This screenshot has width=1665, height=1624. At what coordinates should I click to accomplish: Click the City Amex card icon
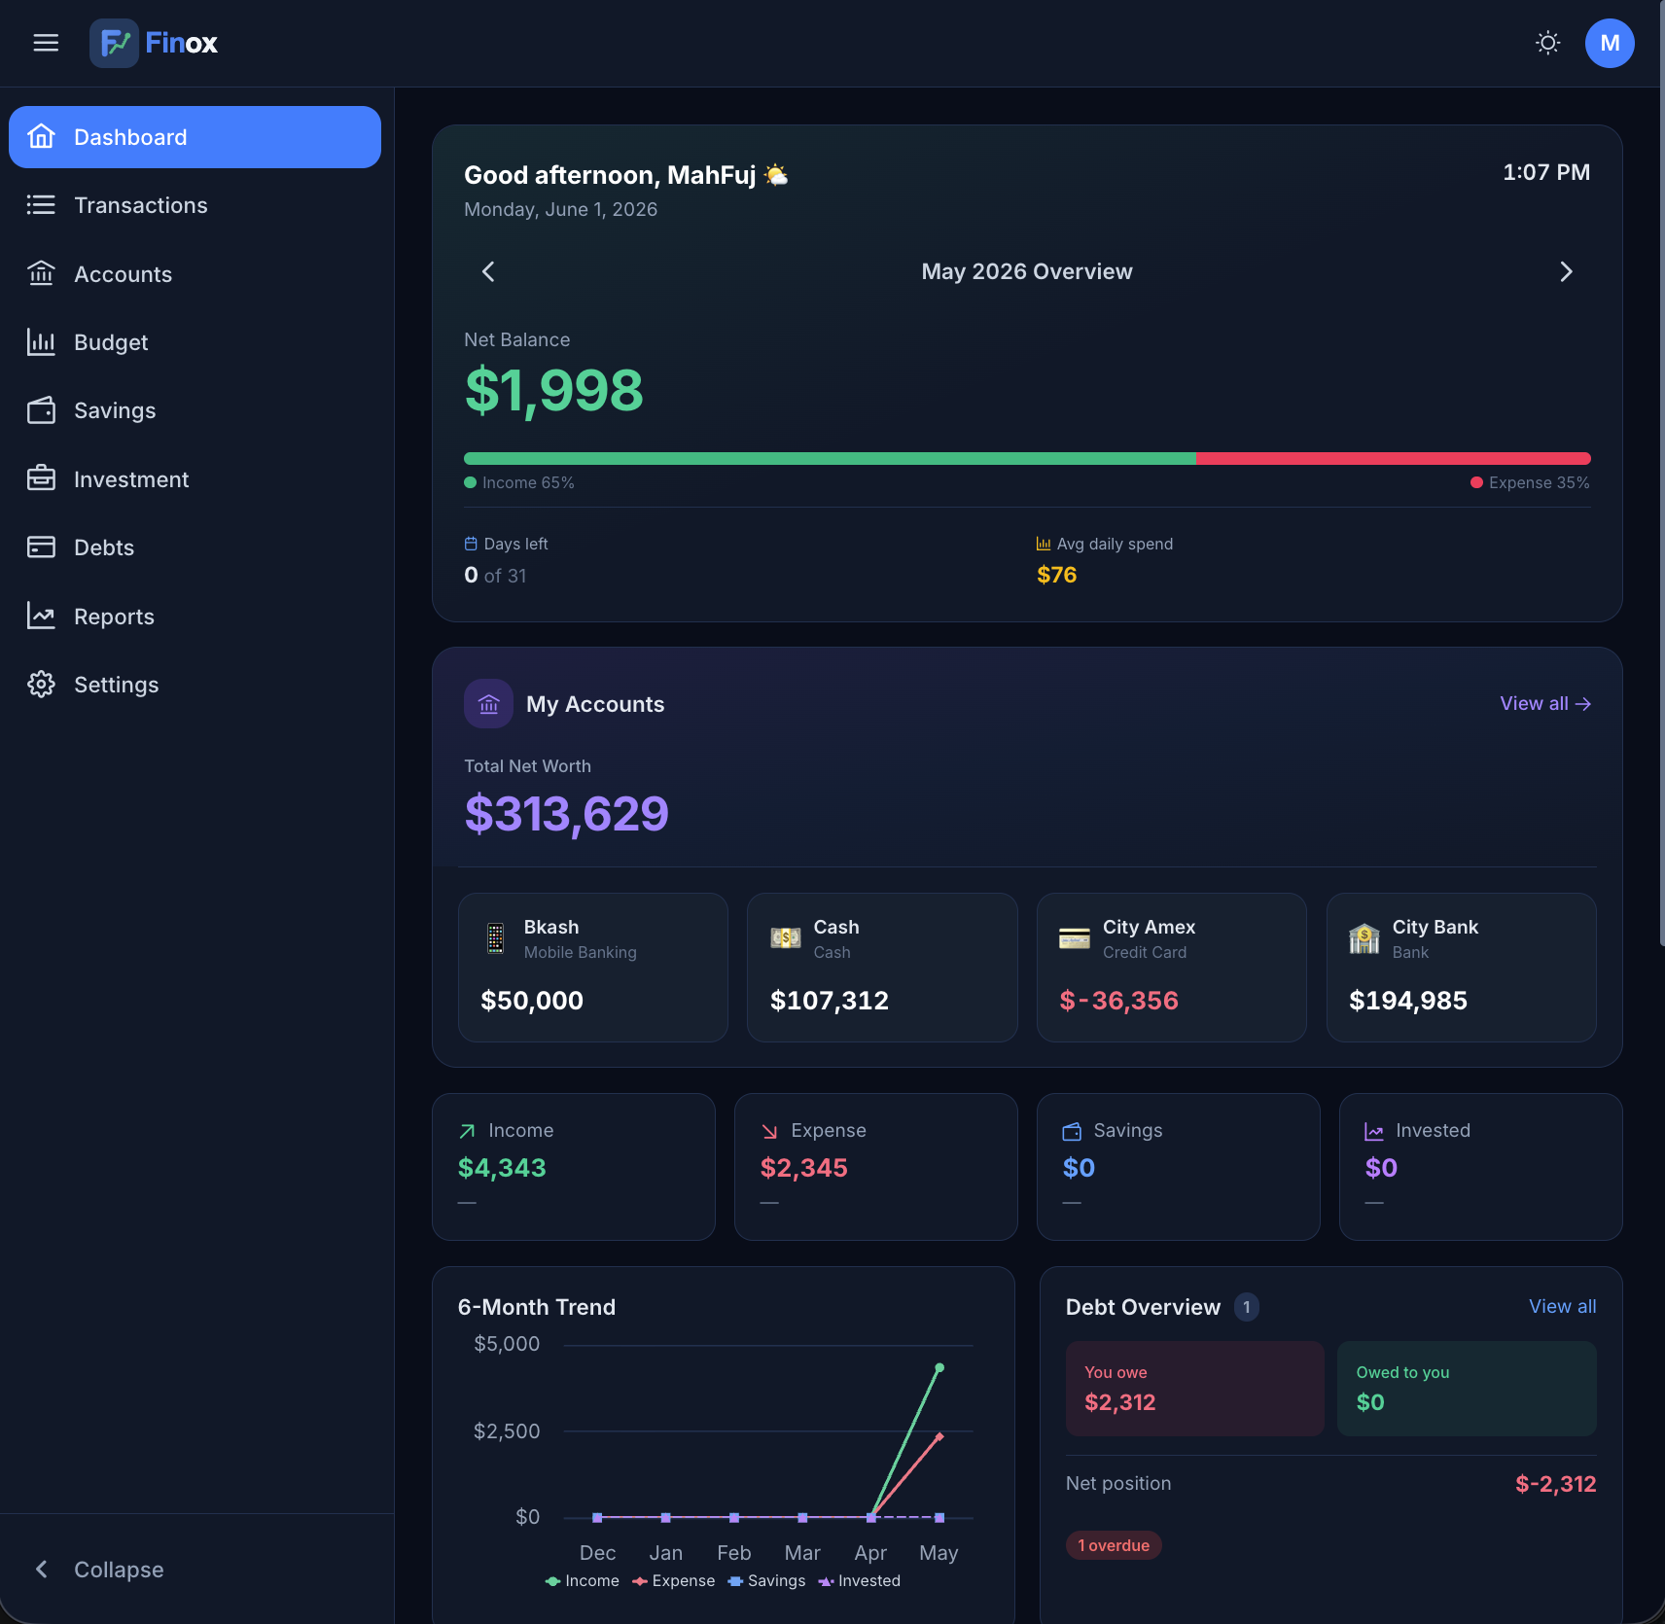(1075, 938)
